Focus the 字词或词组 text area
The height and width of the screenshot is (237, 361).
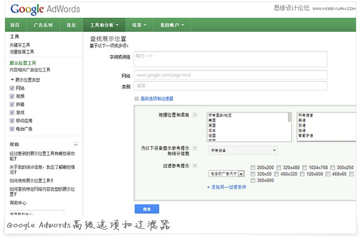click(231, 59)
